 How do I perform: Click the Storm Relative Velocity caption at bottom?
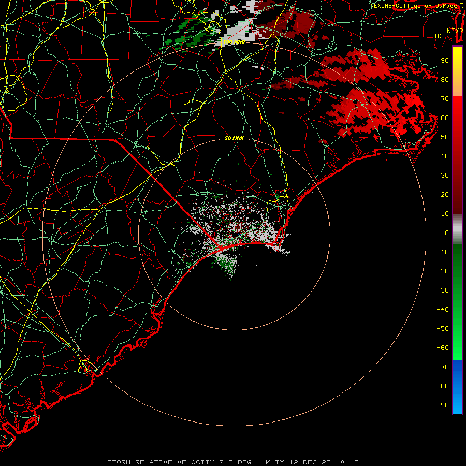click(233, 462)
